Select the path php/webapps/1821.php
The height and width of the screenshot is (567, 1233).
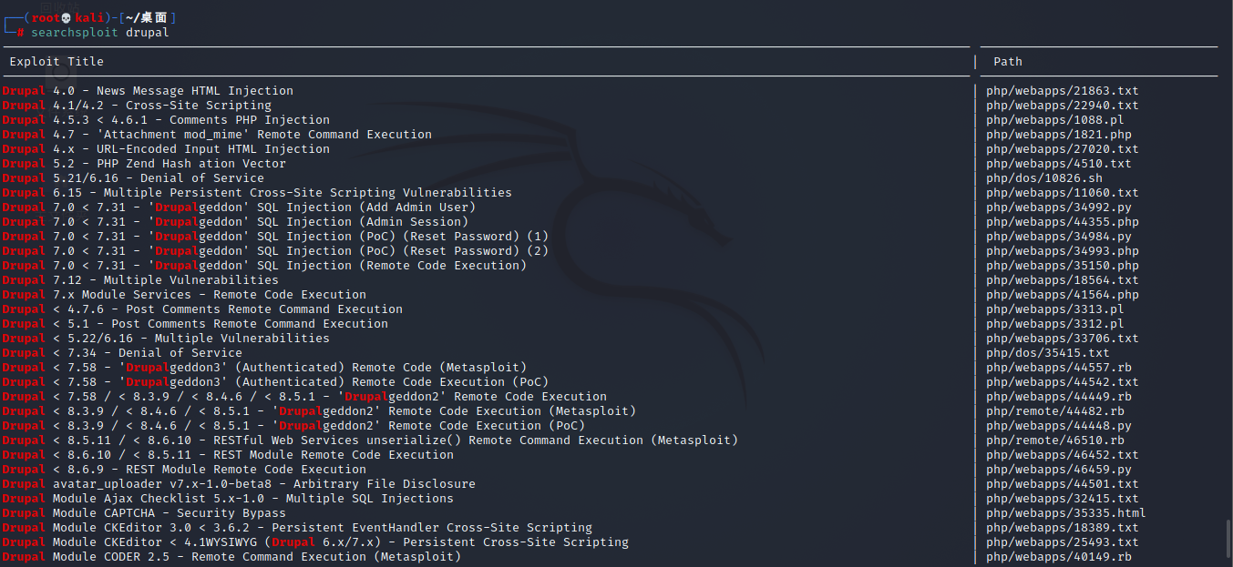pyautogui.click(x=1059, y=135)
